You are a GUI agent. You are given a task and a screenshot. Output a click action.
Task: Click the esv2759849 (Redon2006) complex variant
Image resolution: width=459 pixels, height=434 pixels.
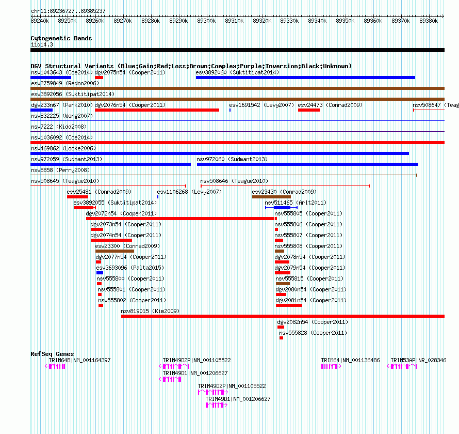(x=237, y=88)
